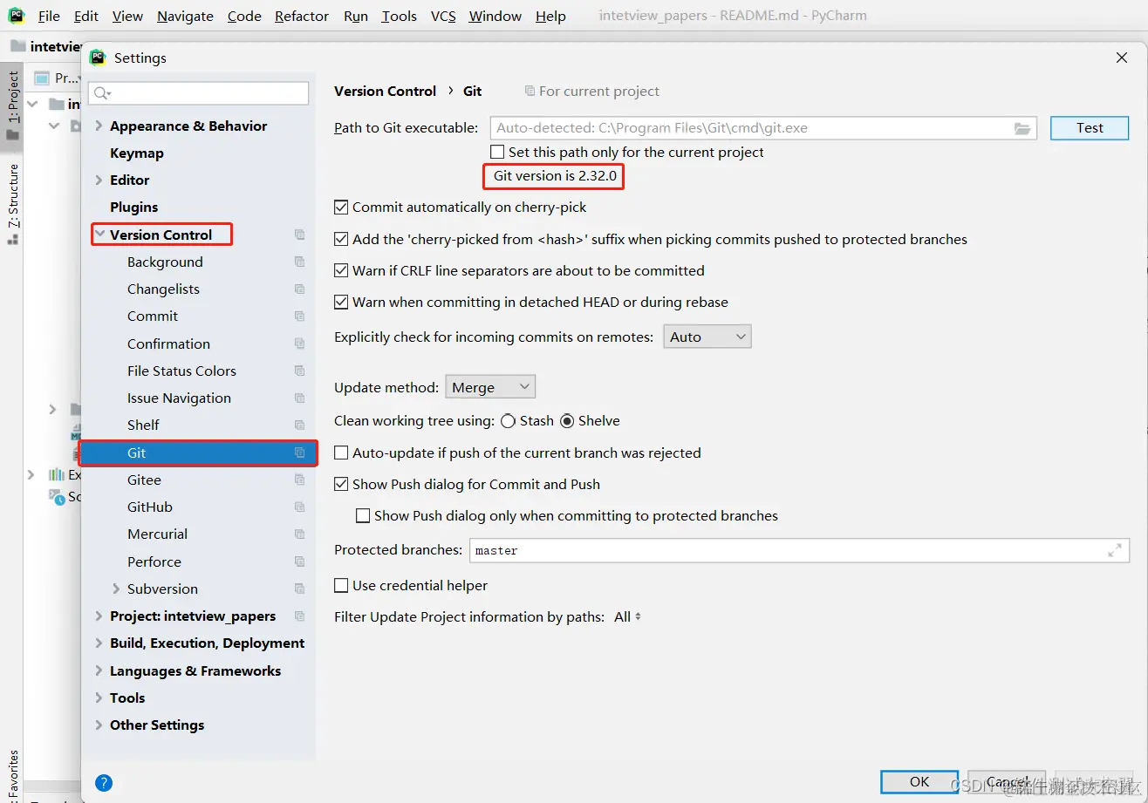The height and width of the screenshot is (803, 1148).
Task: Click the Version Control breadcrumb link
Action: click(x=385, y=92)
